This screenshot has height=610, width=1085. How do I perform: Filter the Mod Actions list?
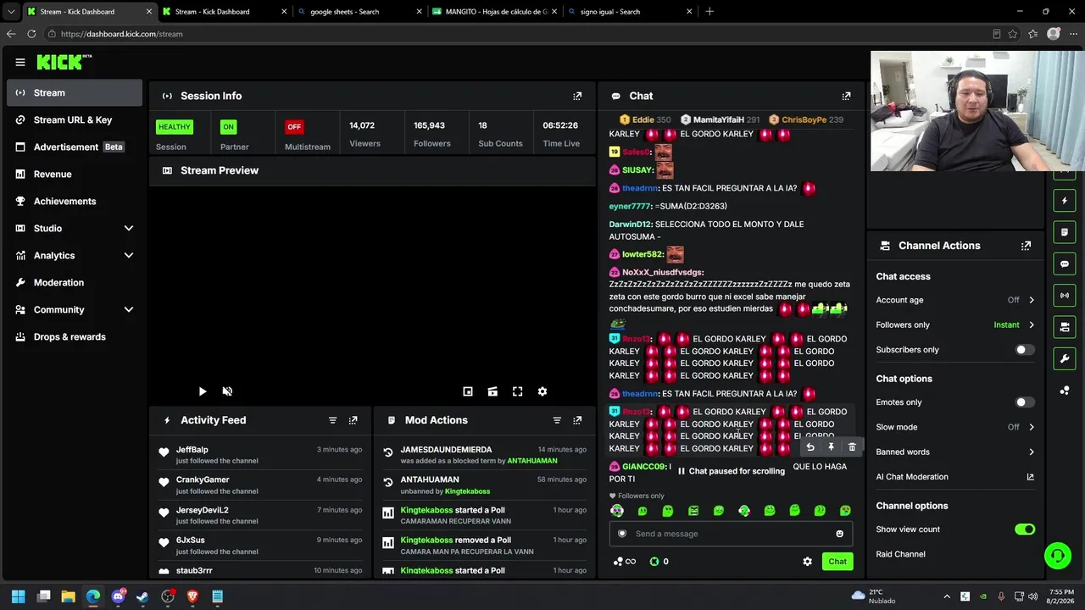[x=557, y=420]
